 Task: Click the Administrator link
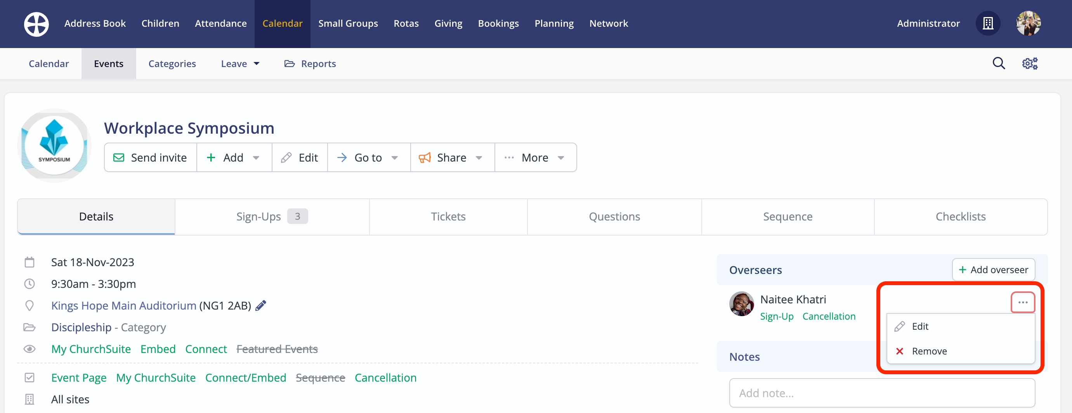(928, 24)
